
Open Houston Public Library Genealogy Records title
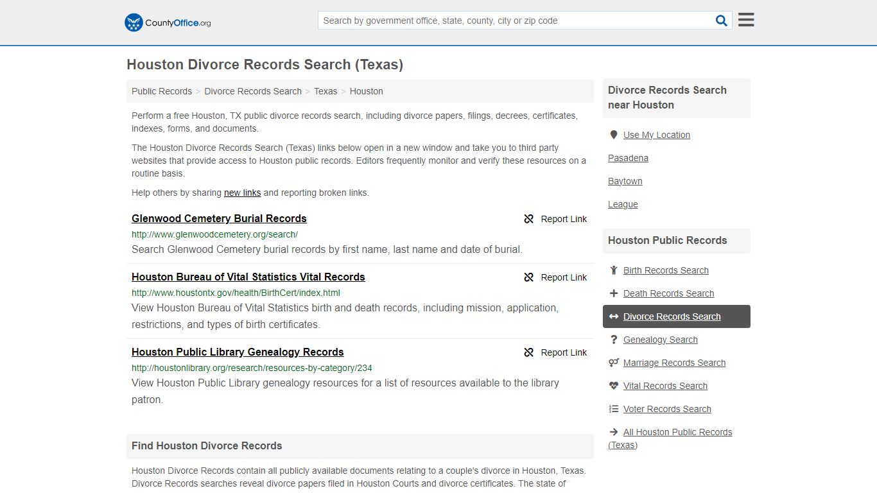[238, 352]
